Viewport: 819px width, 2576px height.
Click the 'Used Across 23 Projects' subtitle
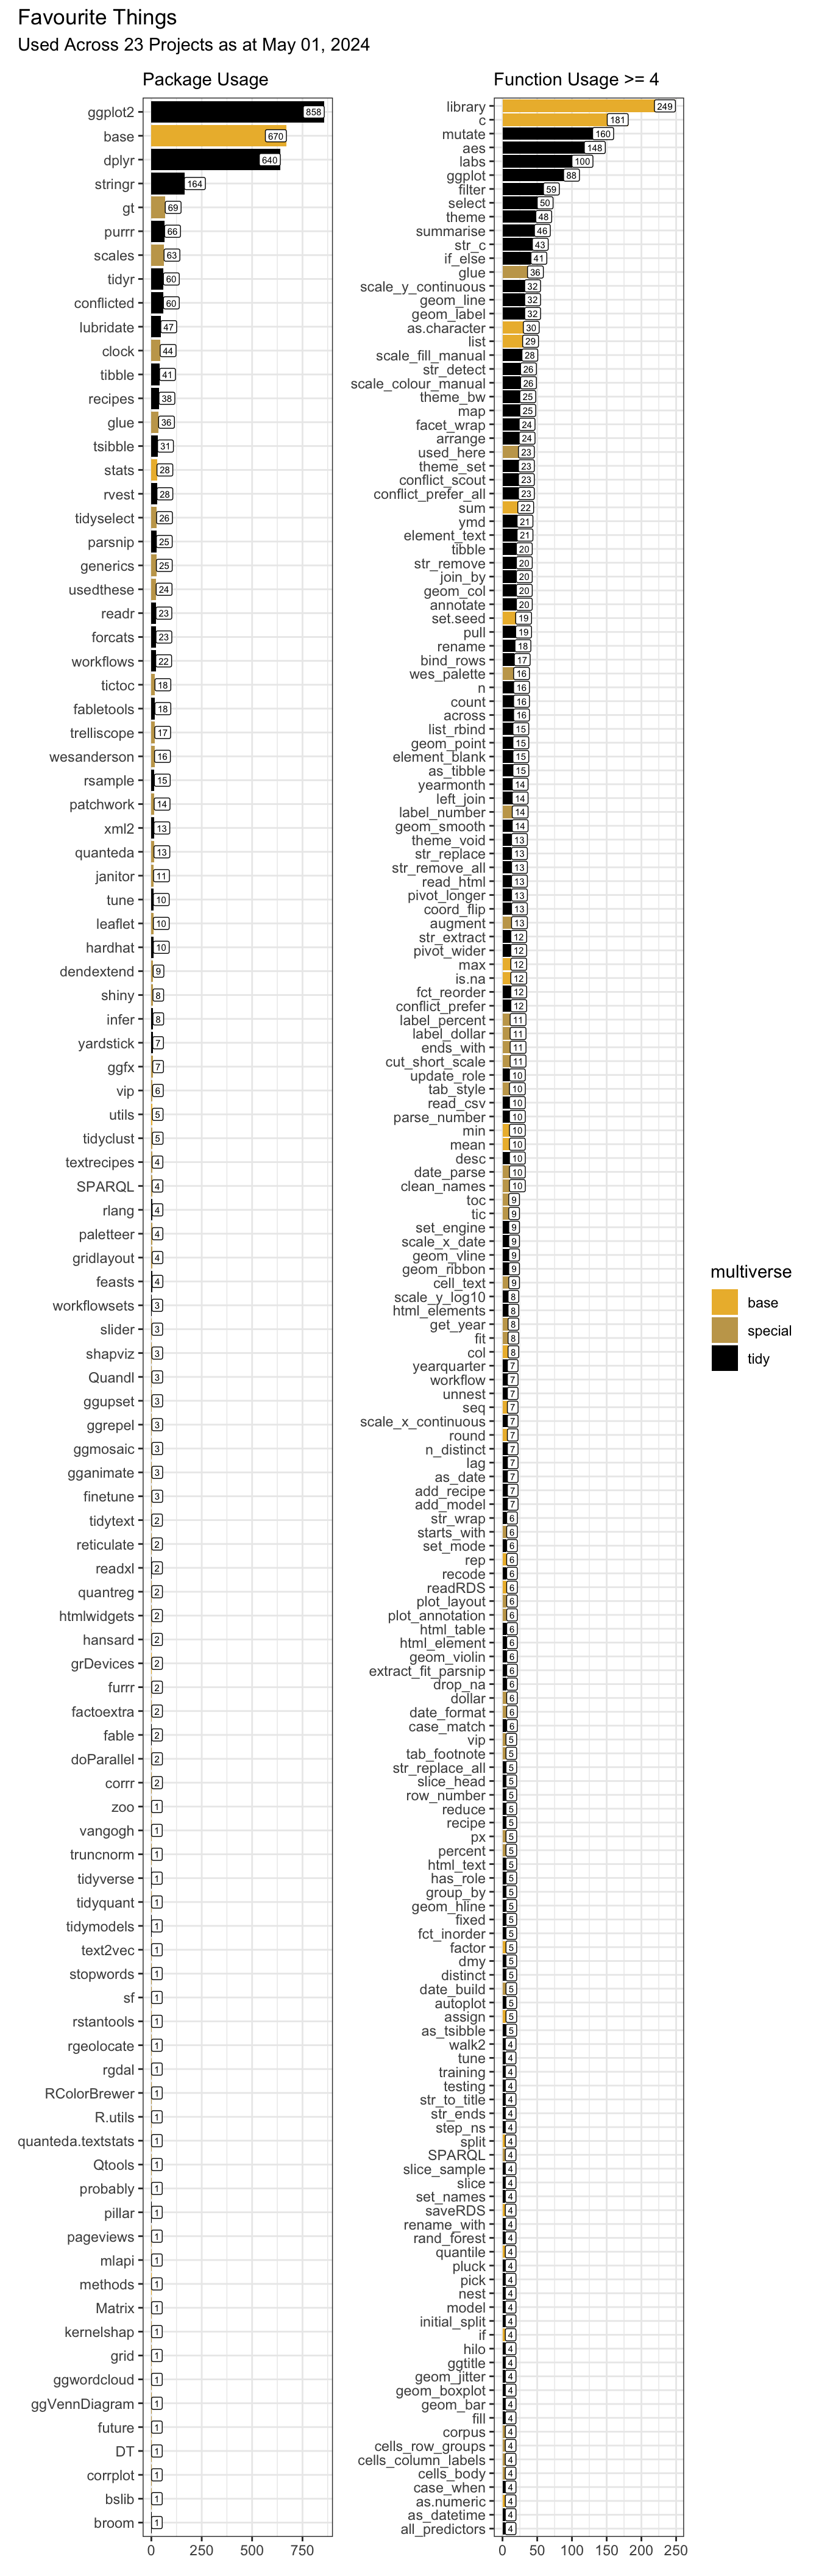point(194,45)
